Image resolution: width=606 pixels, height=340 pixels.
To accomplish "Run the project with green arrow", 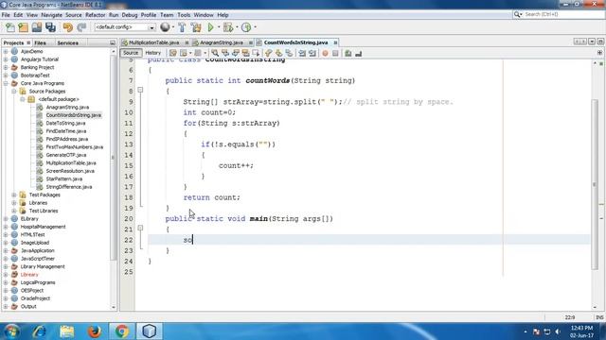I will (210, 27).
